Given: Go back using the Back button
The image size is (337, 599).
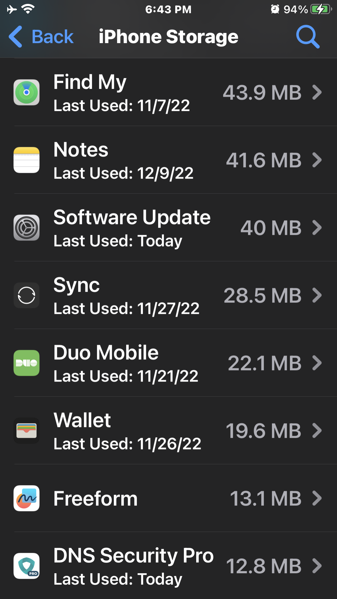Looking at the screenshot, I should click(41, 37).
